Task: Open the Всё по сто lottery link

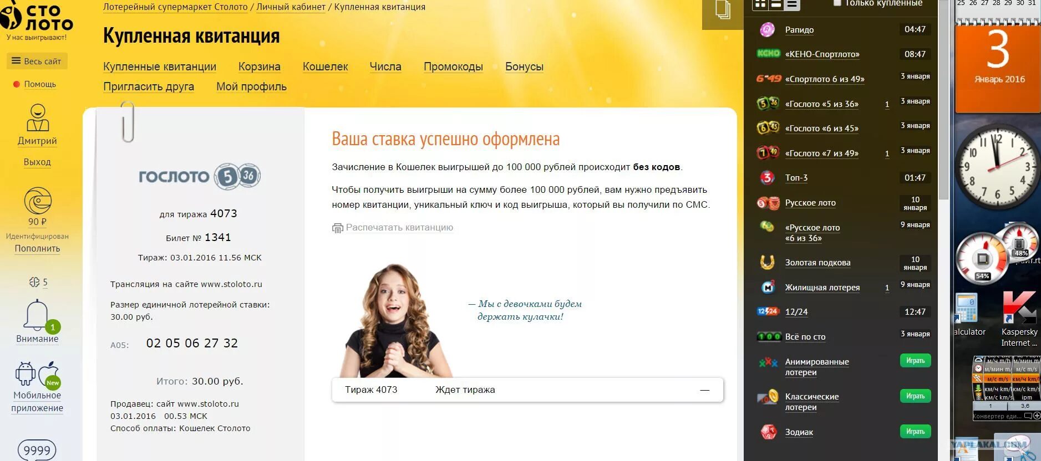Action: 805,337
